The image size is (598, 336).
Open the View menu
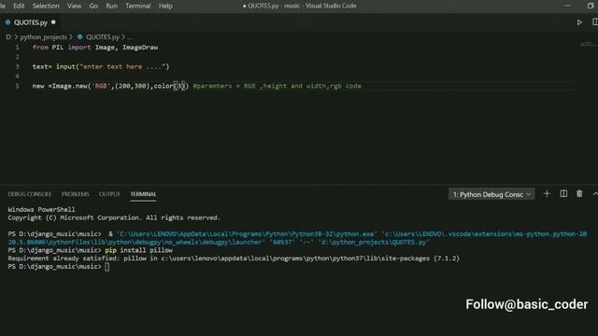(x=74, y=6)
